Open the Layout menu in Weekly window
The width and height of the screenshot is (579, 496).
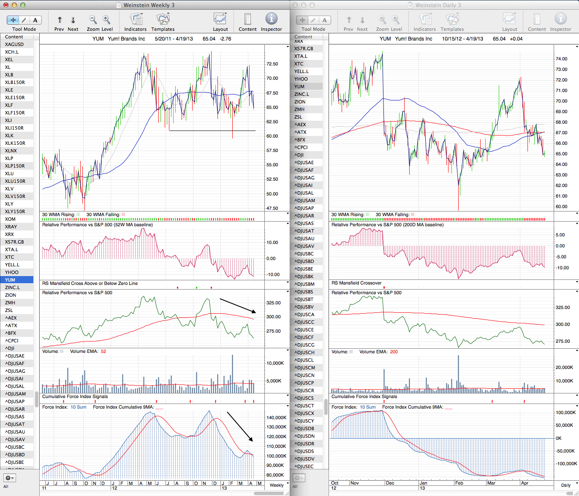point(220,19)
